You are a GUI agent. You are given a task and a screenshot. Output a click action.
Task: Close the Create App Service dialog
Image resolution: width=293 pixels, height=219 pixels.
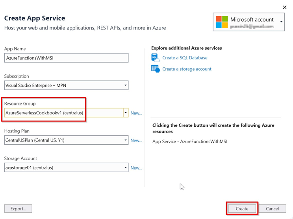coord(285,7)
